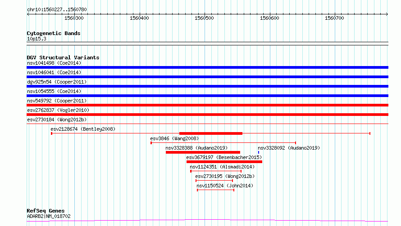Select variant label nsv1124351 (Alsmadi2014)
This screenshot has width=401, height=226.
(x=222, y=167)
